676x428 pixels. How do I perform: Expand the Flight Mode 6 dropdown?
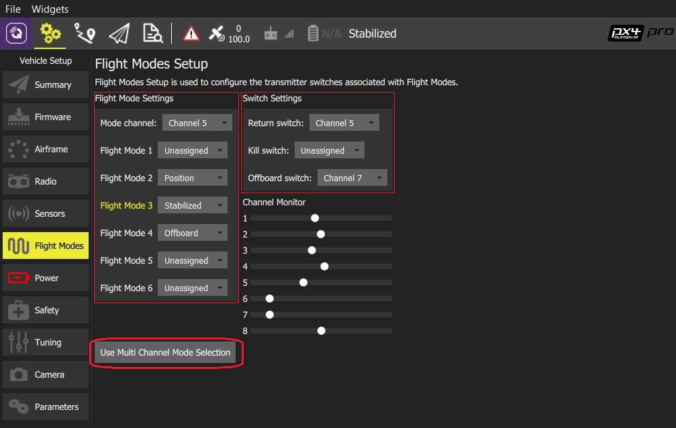[x=192, y=288]
